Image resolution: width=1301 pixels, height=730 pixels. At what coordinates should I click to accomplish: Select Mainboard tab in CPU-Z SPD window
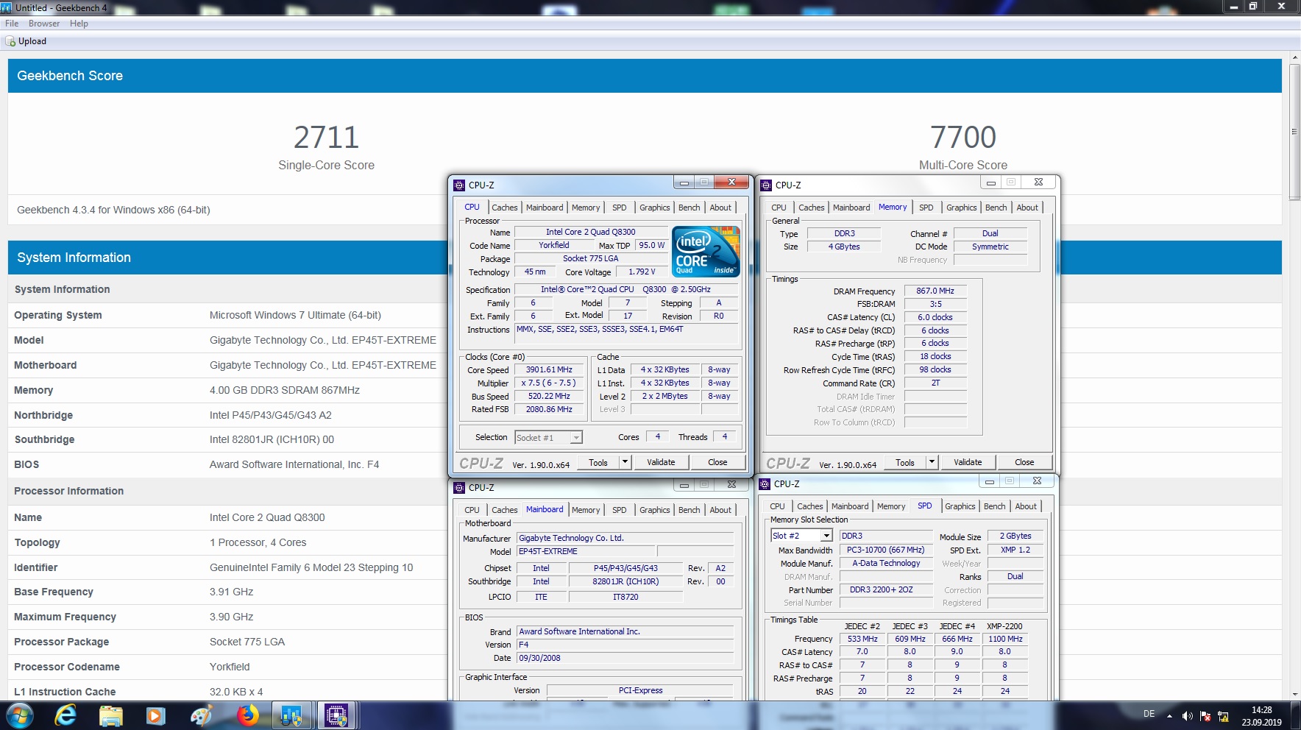coord(850,506)
